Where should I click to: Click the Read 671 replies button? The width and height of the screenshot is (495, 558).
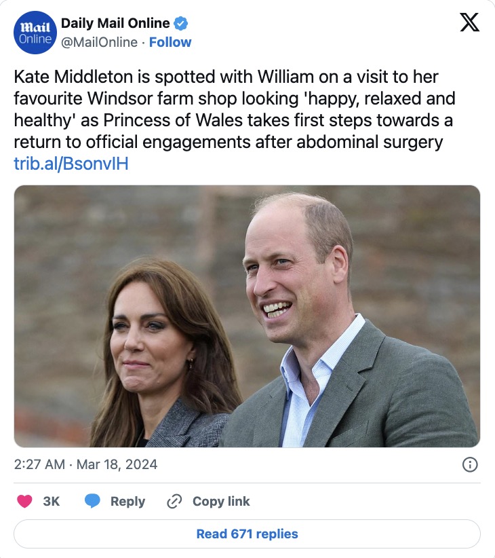[x=247, y=534]
